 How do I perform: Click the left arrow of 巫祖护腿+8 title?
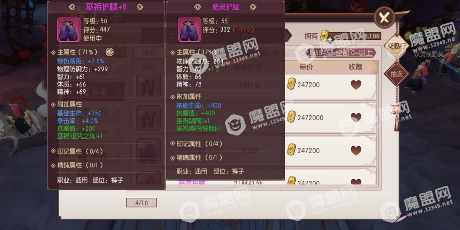72,7
